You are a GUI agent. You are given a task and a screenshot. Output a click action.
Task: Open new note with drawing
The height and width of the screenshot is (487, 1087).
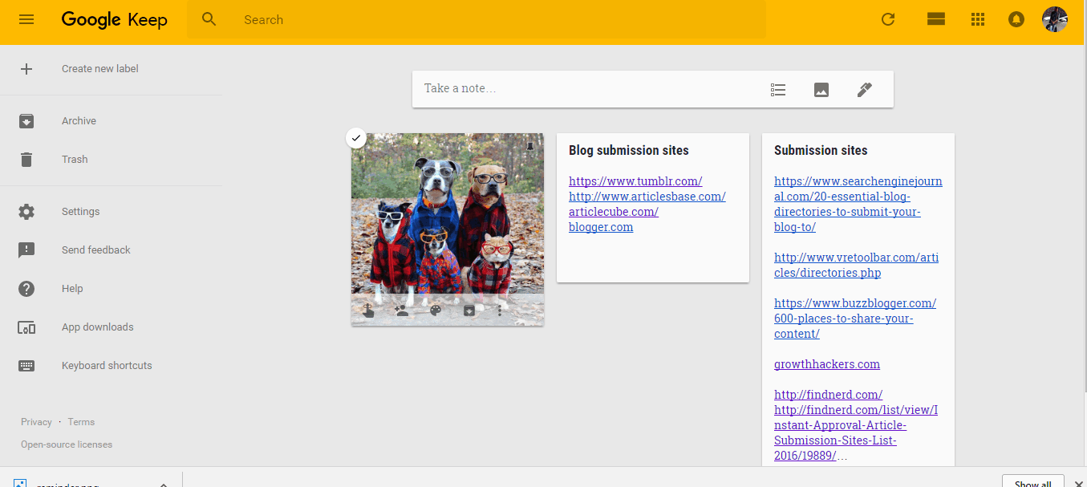pyautogui.click(x=864, y=89)
